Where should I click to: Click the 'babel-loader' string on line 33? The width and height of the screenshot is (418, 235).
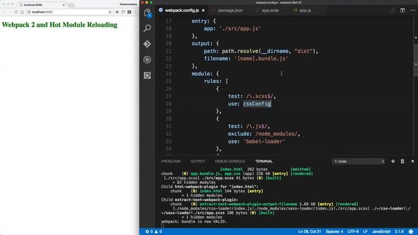click(x=264, y=141)
